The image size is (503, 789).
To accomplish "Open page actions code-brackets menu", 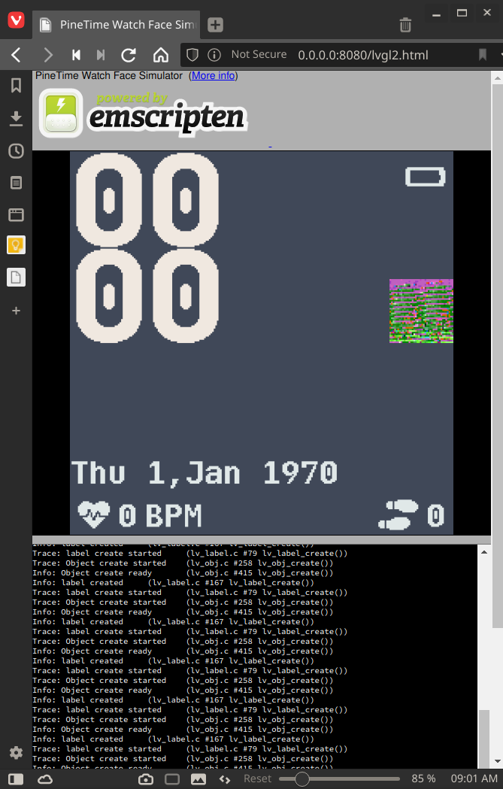I will point(224,779).
